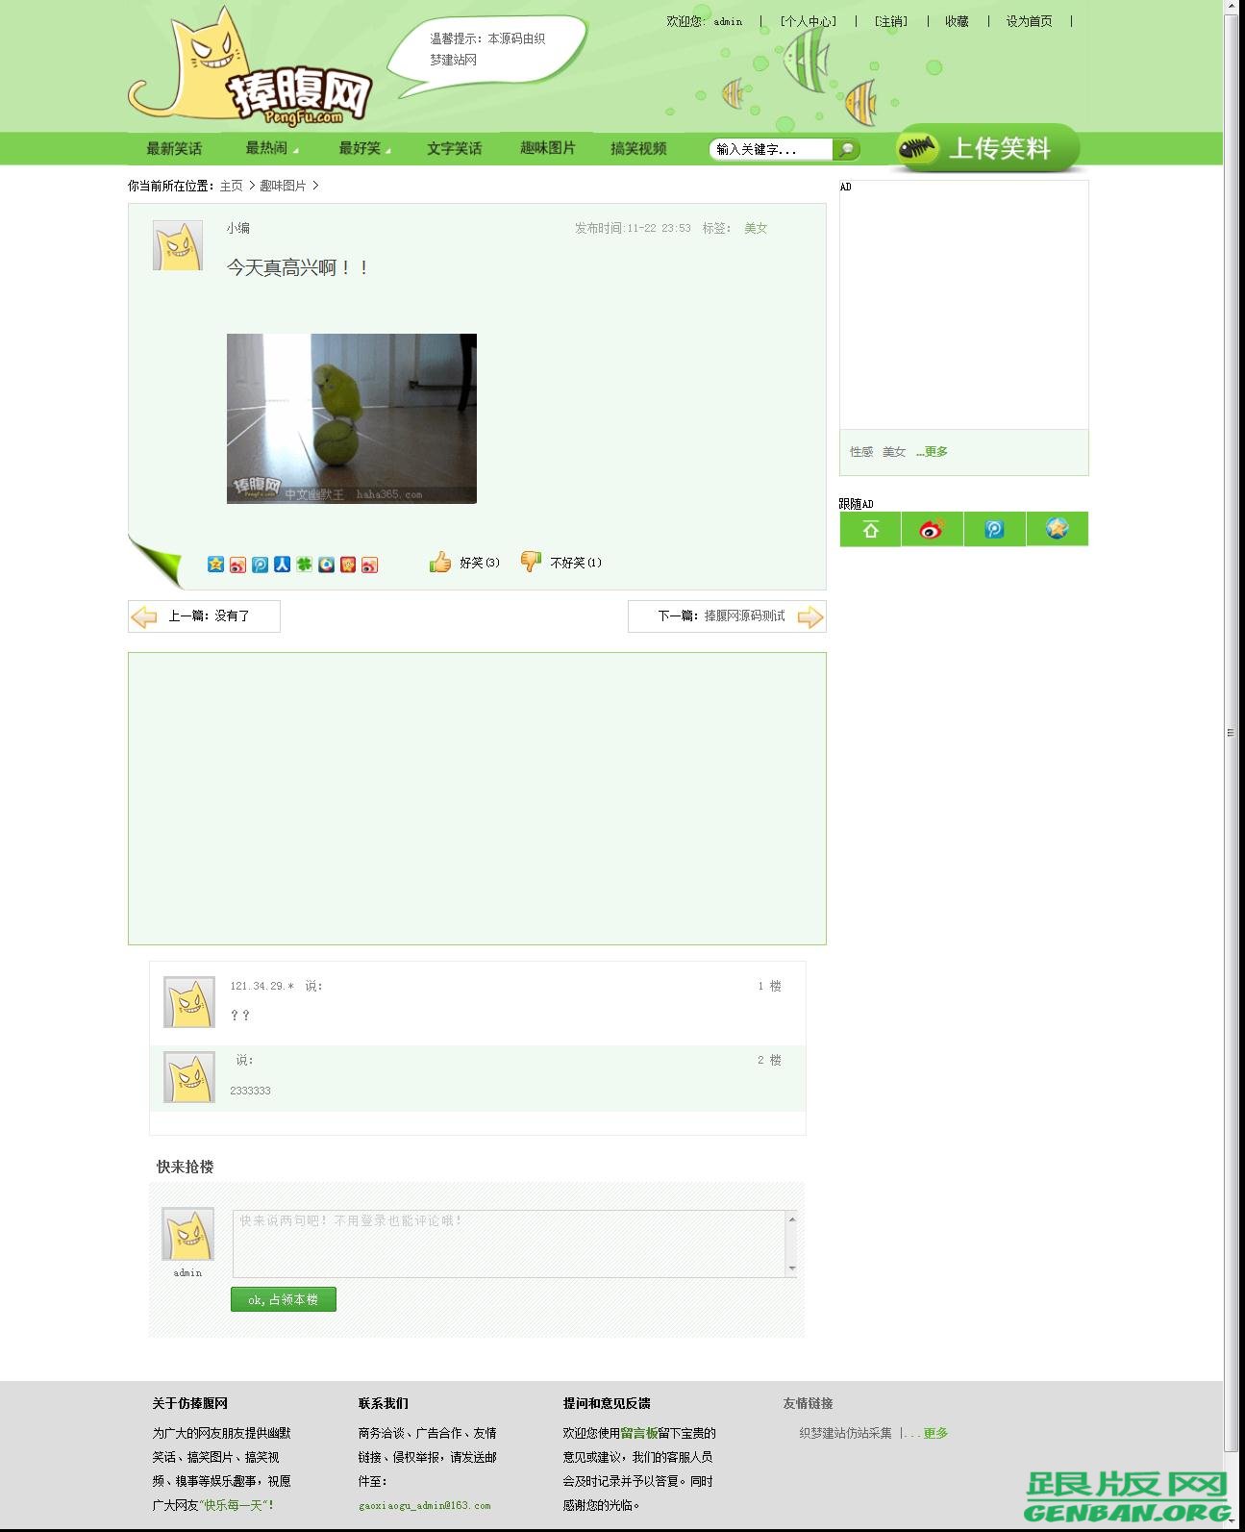
Task: Click the QZone star icon in the sidebar
Action: (1057, 529)
